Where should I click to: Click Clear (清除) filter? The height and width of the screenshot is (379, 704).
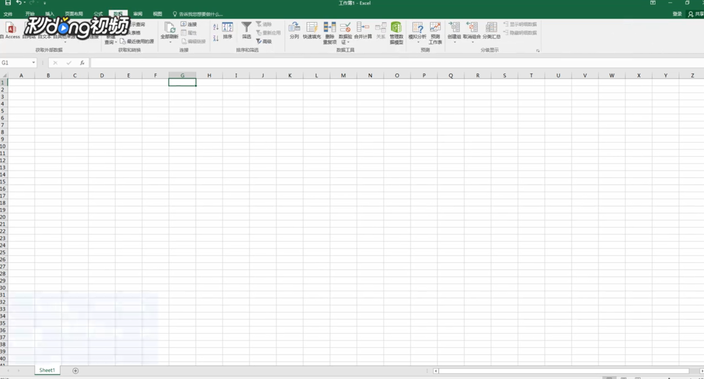(263, 24)
